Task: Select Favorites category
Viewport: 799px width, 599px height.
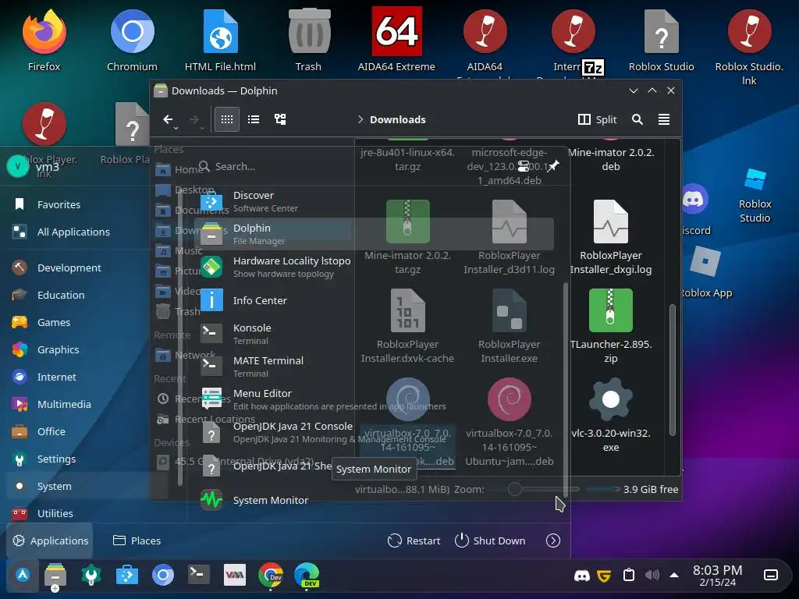Action: coord(87,204)
